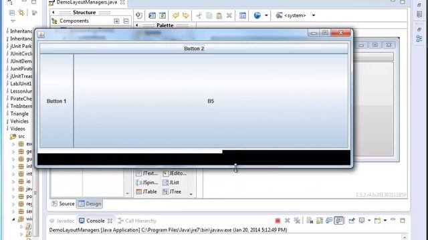Undo the last design change

pos(175,15)
